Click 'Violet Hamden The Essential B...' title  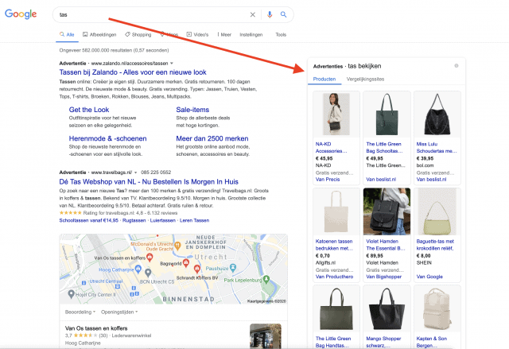click(386, 245)
